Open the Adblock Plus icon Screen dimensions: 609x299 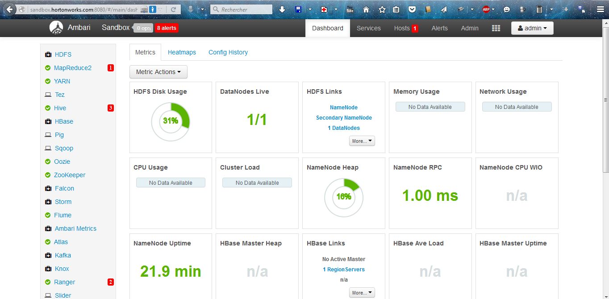click(x=486, y=9)
